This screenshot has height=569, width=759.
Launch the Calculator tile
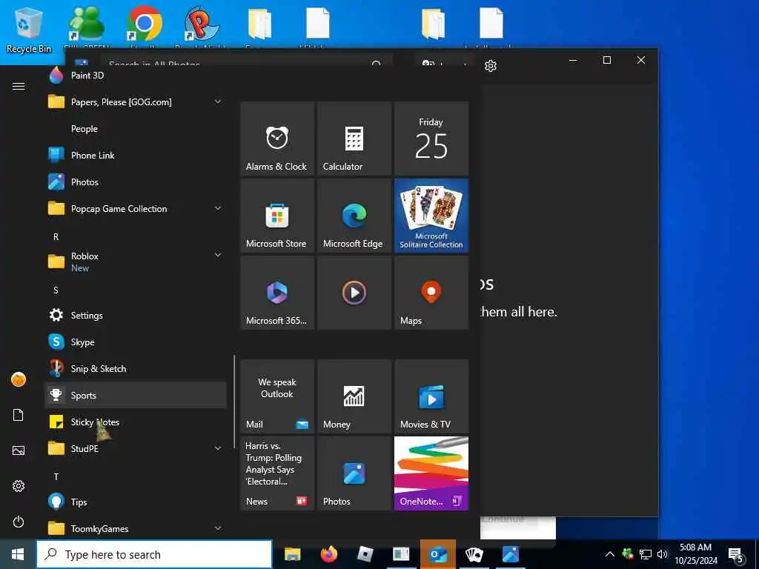point(354,139)
